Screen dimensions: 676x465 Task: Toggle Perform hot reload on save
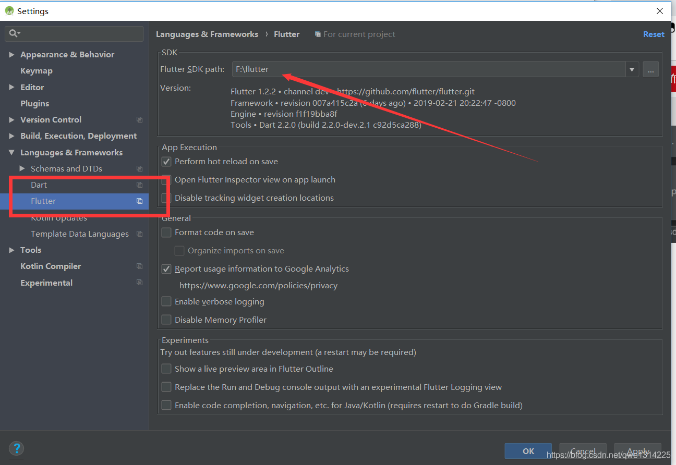click(x=166, y=162)
